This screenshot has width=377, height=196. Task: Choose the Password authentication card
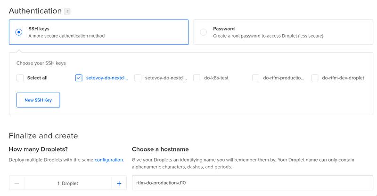point(283,32)
